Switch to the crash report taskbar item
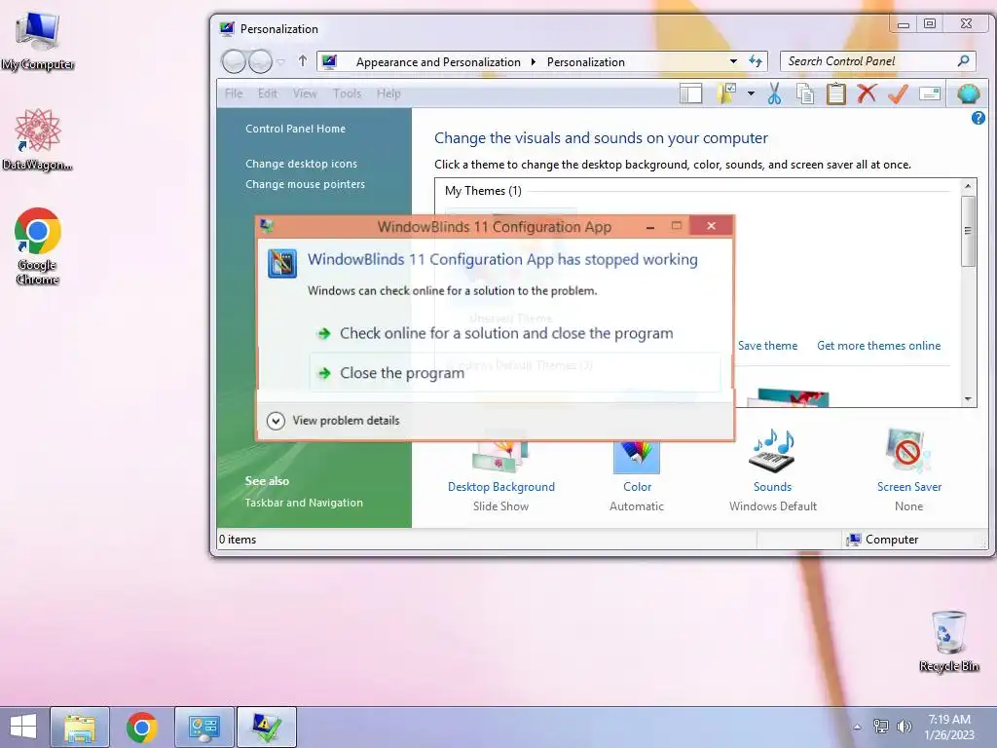The width and height of the screenshot is (997, 748). 267,727
